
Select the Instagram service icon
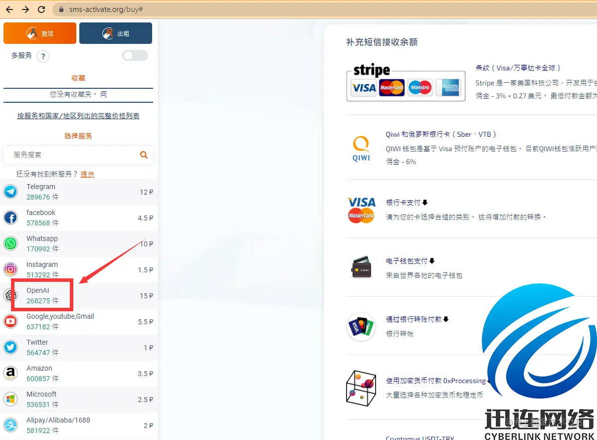click(10, 269)
